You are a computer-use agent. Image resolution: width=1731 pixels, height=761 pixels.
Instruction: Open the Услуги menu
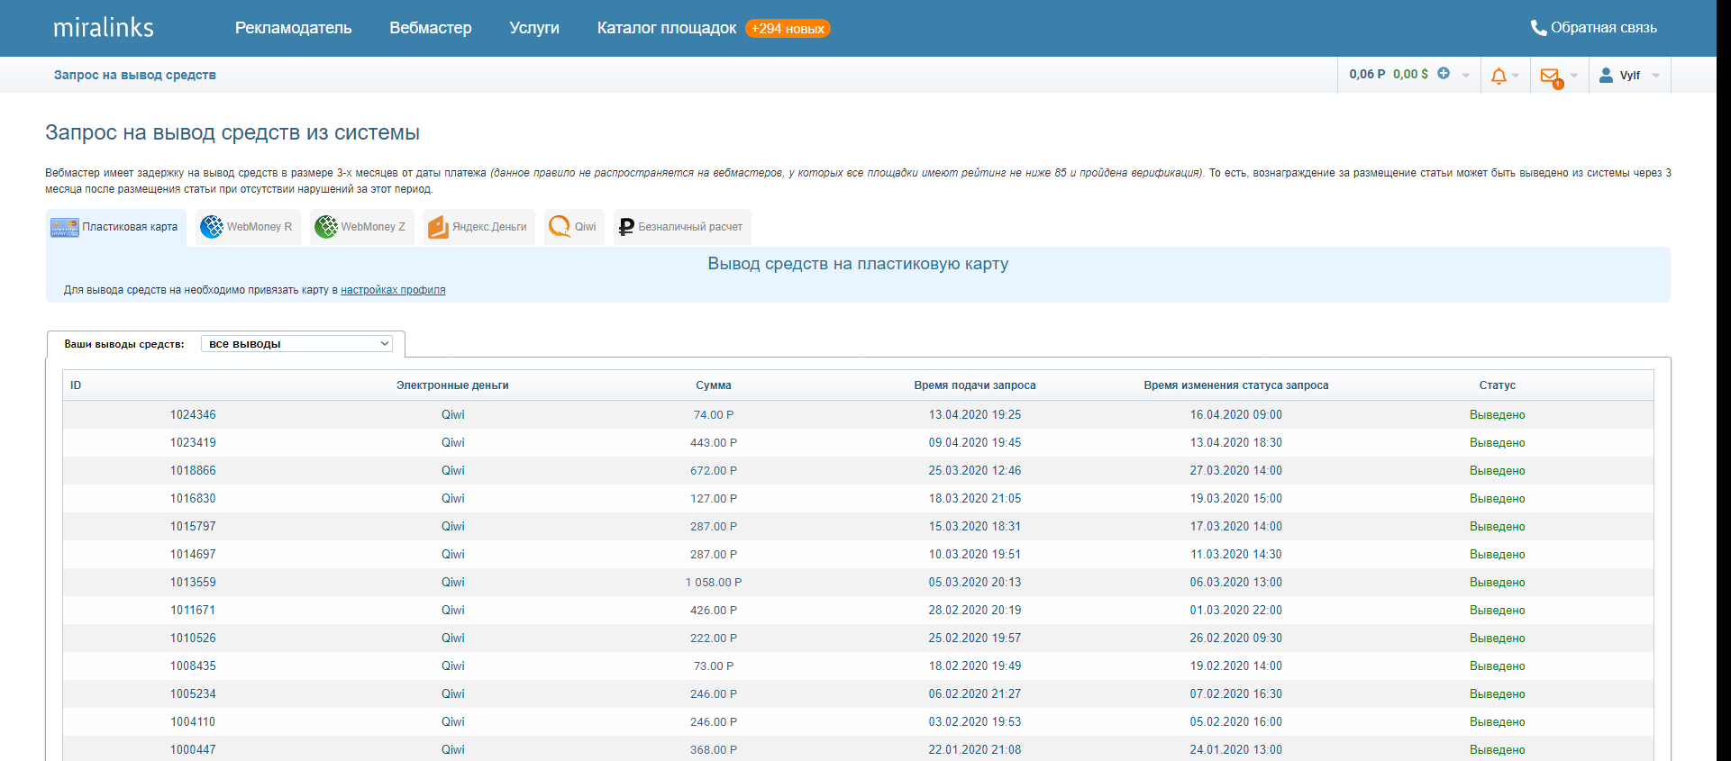[533, 28]
